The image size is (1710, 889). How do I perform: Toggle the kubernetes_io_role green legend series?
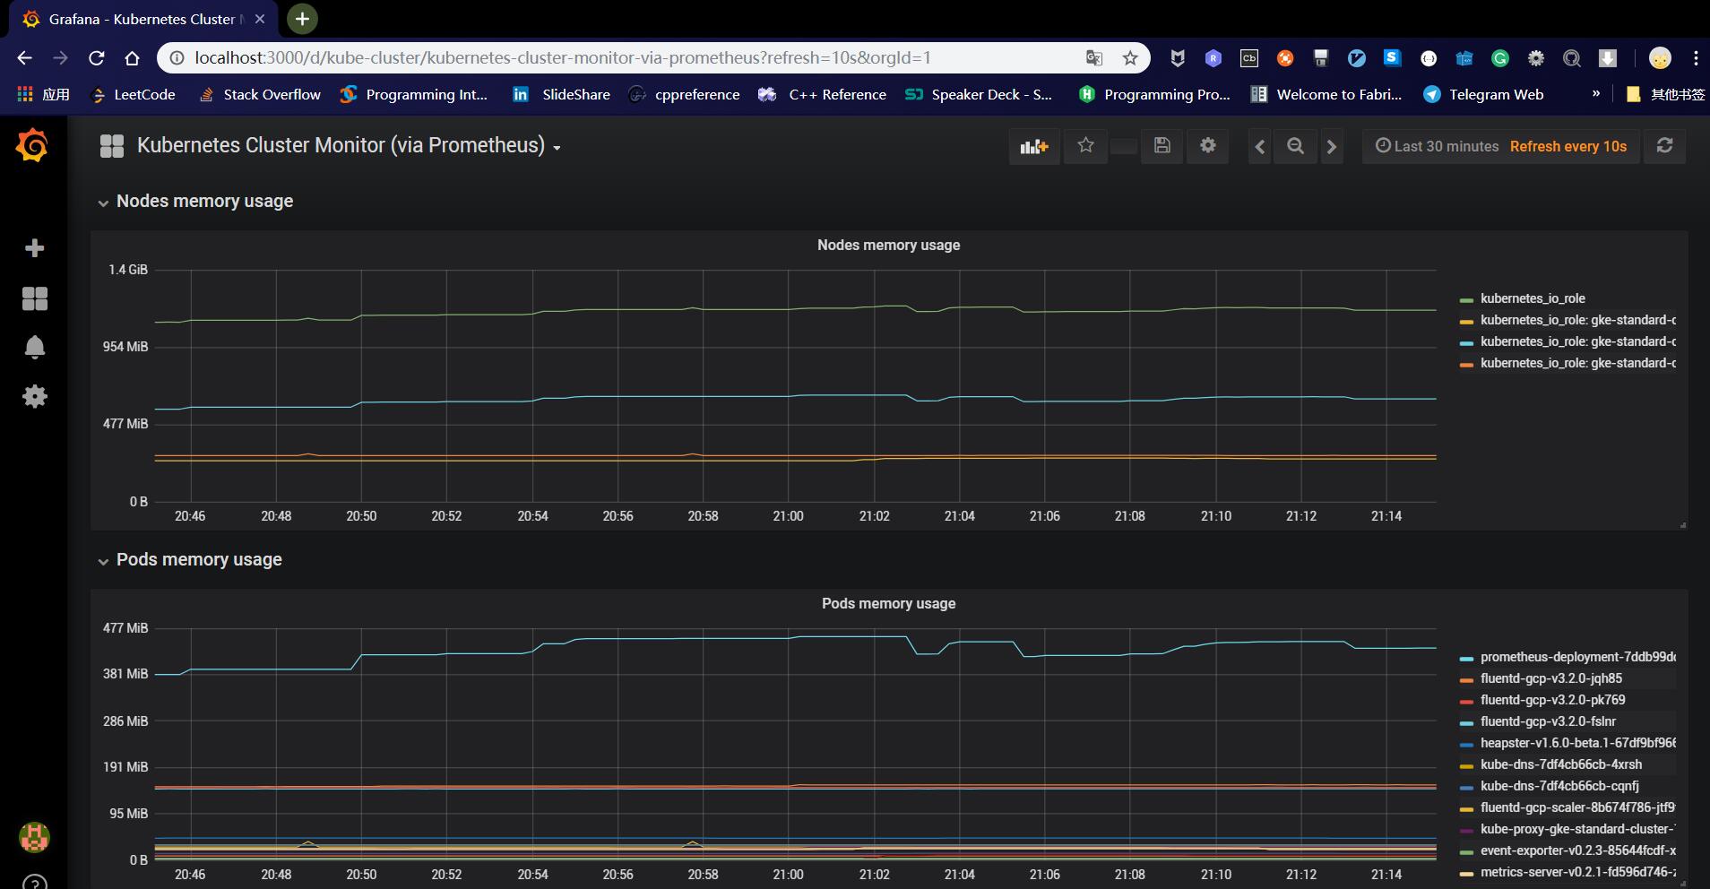[1533, 298]
